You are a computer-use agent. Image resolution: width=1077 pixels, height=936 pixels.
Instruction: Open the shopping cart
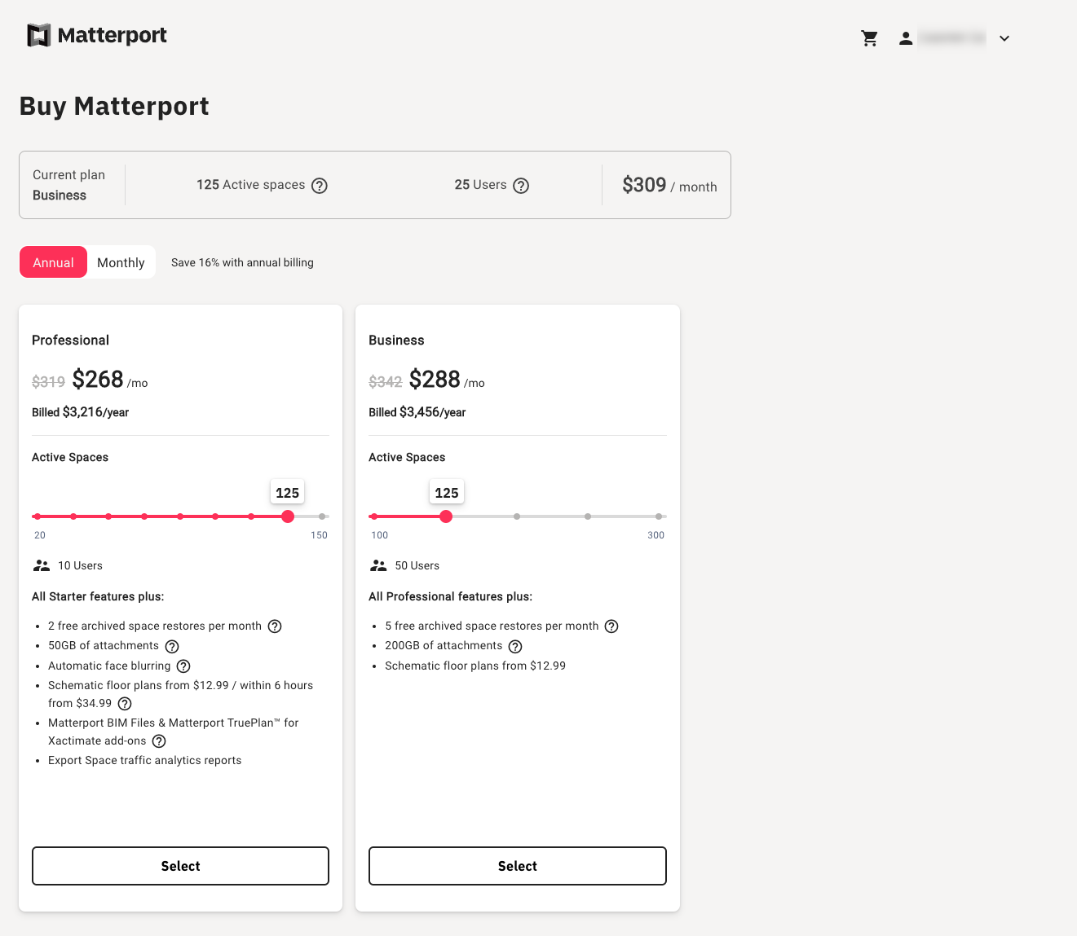coord(870,38)
